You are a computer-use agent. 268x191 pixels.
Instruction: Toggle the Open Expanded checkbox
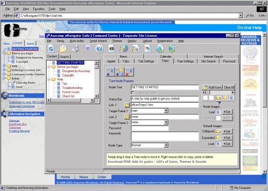point(133,93)
